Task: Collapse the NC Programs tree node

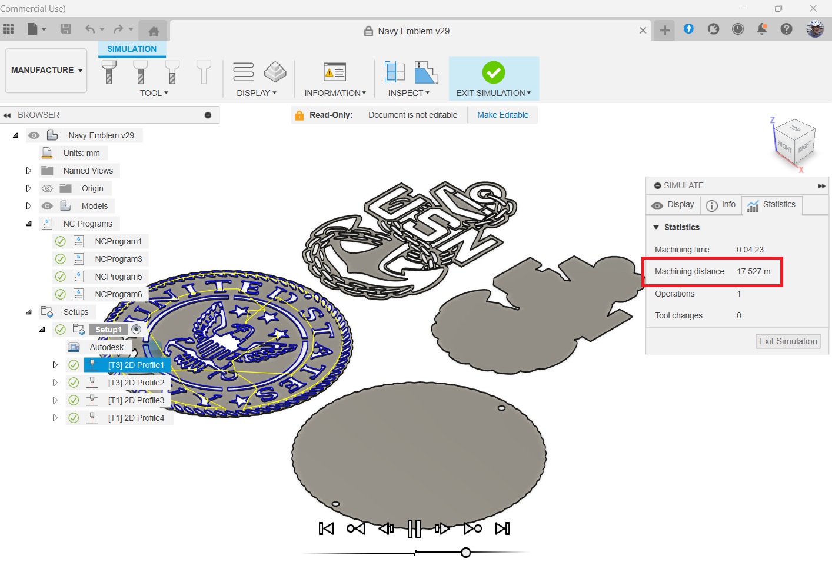Action: (x=28, y=224)
